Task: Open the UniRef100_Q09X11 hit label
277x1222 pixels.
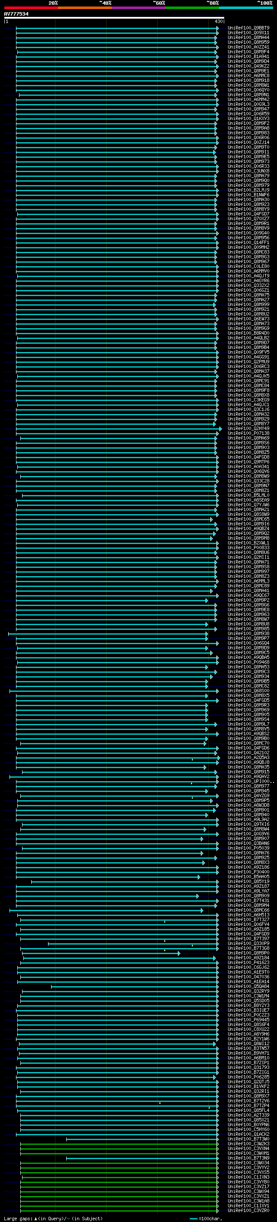Action: coord(248,33)
